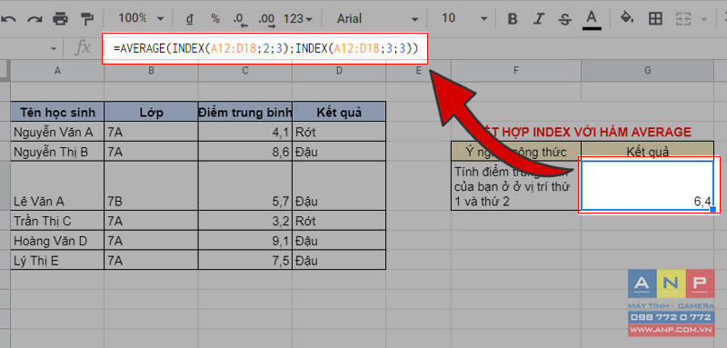Toggle strikethrough formatting
Screen dimensions: 727x348
[564, 19]
